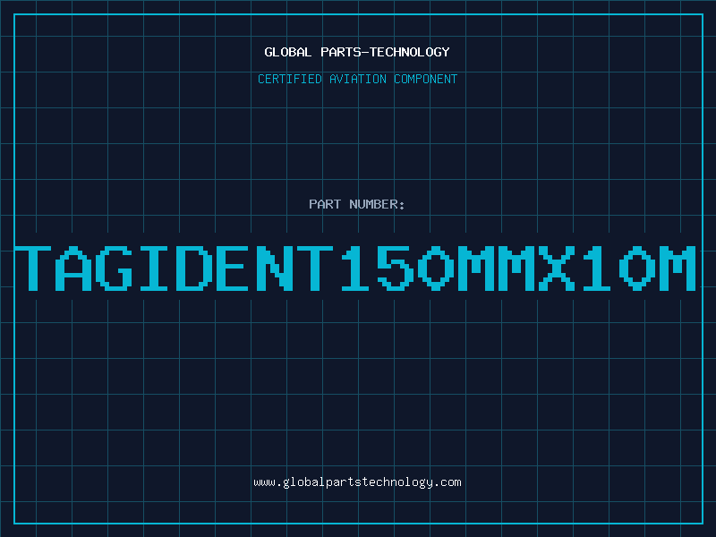716x537 pixels.
Task: Select the CERTIFIED AVIATION COMPONENT subtitle
Action: [357, 79]
